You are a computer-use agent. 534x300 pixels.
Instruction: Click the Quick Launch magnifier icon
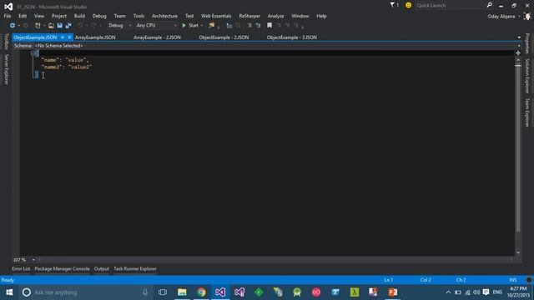coord(490,5)
